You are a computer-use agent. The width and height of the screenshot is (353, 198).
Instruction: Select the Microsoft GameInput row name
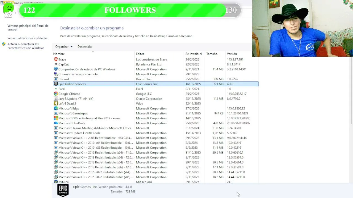73,113
